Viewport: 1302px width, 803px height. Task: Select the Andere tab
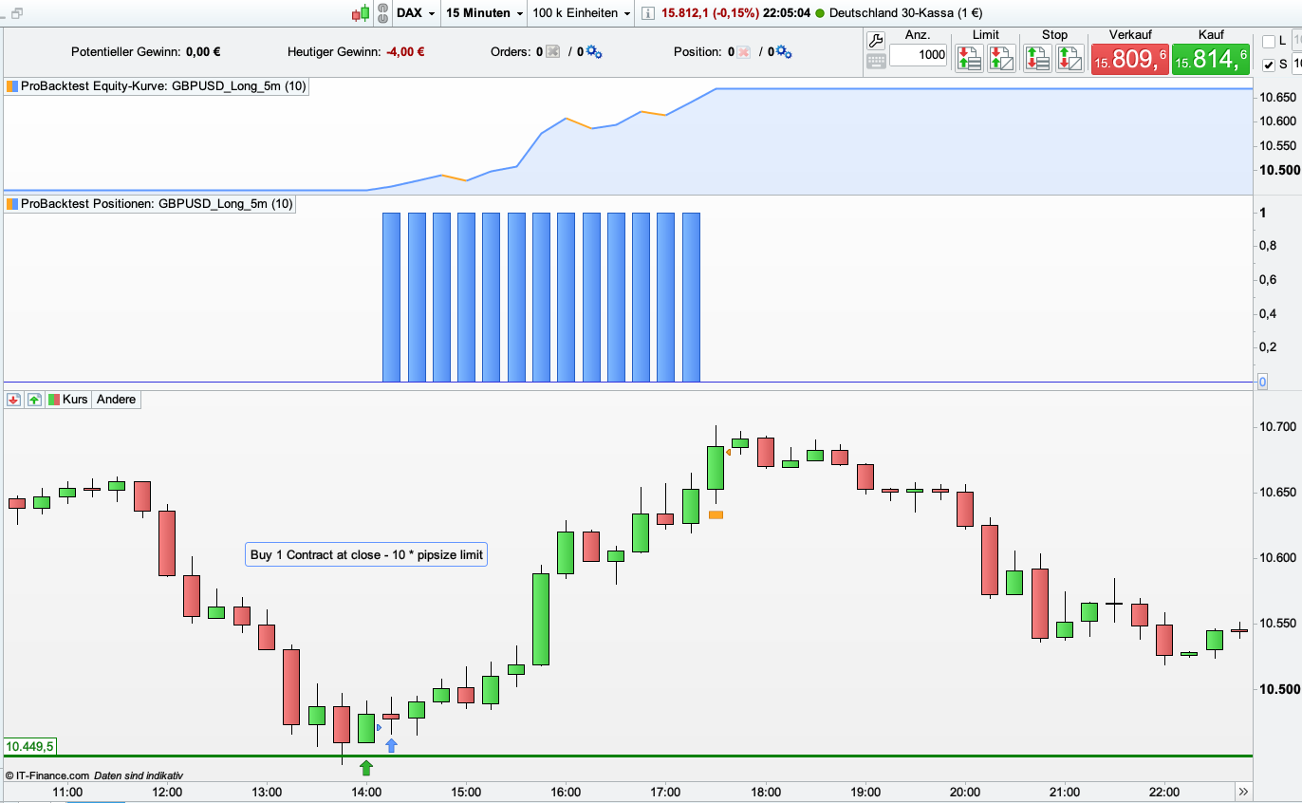117,400
